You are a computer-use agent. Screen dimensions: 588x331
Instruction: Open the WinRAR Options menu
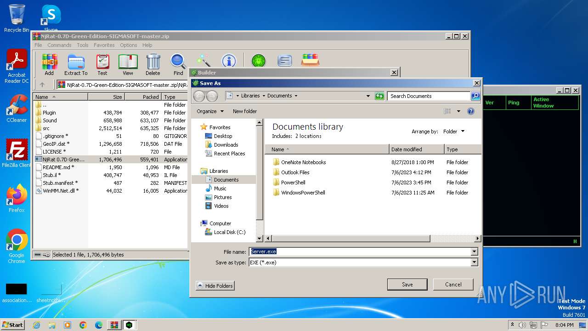coord(129,45)
